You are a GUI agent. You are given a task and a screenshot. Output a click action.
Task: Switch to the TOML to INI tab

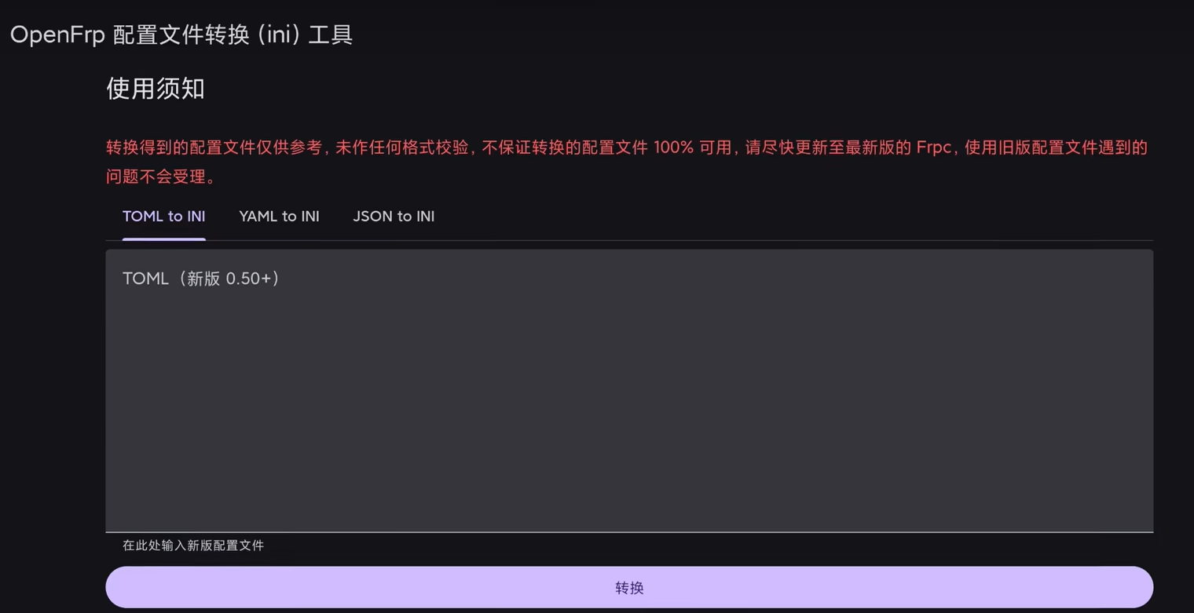(x=163, y=217)
